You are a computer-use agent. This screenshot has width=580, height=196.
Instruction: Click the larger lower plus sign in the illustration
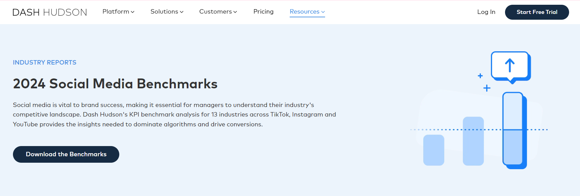point(487,88)
